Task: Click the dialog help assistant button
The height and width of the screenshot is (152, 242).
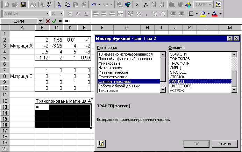Action: coord(101,144)
